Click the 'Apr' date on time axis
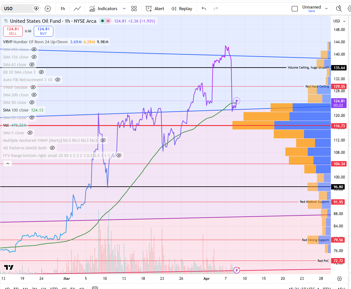 click(x=206, y=279)
